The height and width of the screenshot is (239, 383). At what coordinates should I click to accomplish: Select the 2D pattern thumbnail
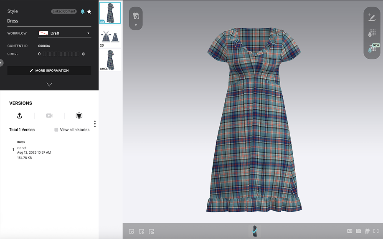(110, 37)
